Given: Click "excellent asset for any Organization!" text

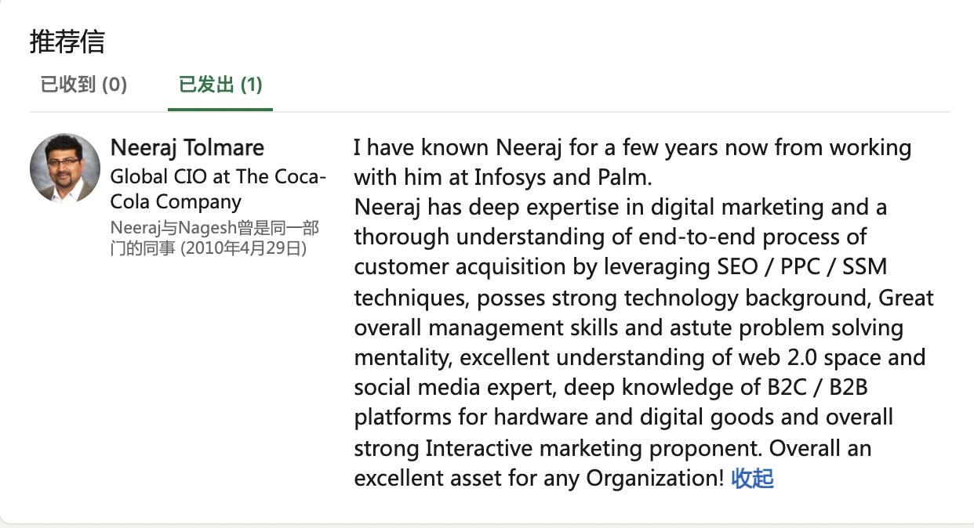Looking at the screenshot, I should 539,478.
